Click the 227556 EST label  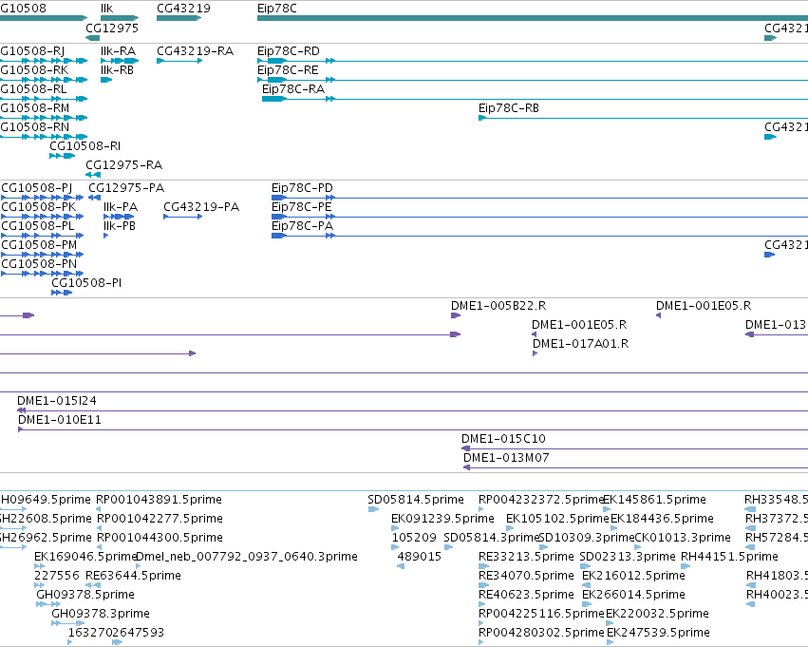(57, 576)
